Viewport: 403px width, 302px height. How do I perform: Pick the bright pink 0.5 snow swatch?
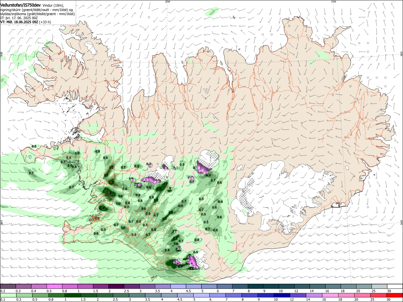coord(54,286)
